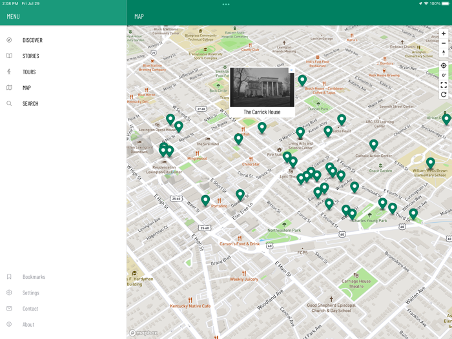Select the pin on Wilgus Ave near Grinstead St

click(354, 187)
